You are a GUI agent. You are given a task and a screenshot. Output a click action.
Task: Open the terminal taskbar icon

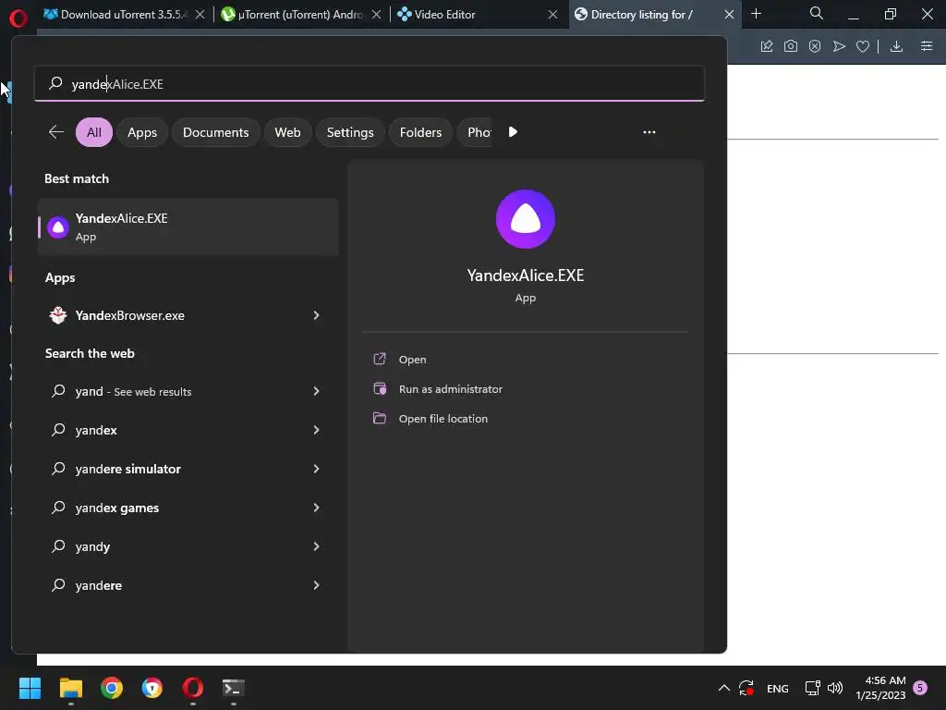[x=234, y=688]
